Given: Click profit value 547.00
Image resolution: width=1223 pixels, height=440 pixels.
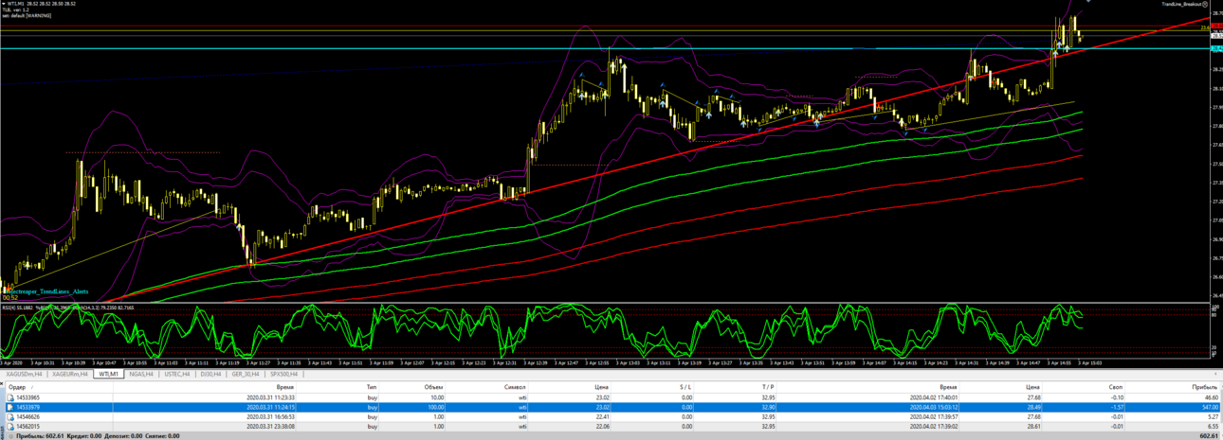Looking at the screenshot, I should coord(1209,408).
